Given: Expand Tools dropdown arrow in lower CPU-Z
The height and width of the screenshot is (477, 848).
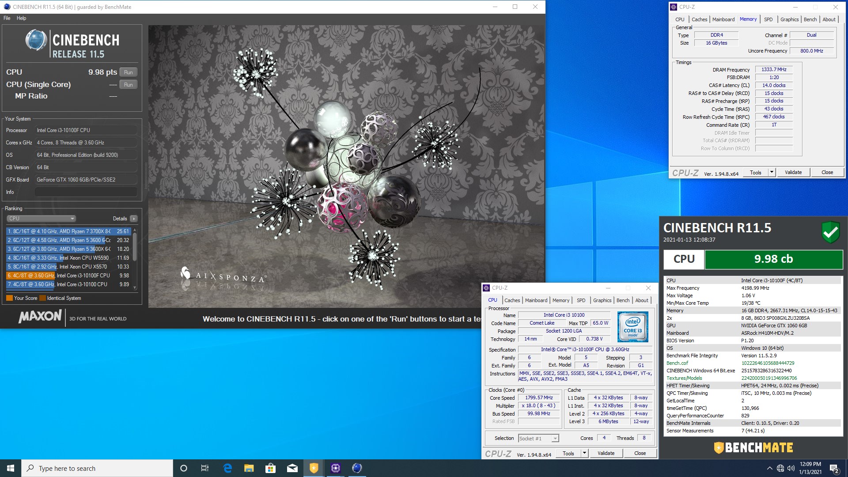Looking at the screenshot, I should pyautogui.click(x=584, y=454).
